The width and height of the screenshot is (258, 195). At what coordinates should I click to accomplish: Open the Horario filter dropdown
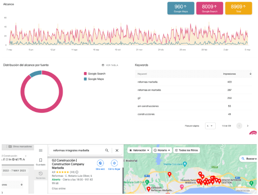(x=163, y=150)
